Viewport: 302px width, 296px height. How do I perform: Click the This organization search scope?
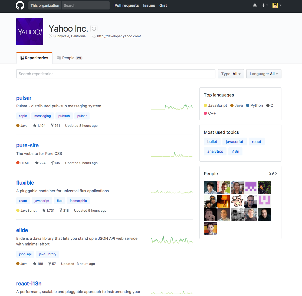[45, 5]
